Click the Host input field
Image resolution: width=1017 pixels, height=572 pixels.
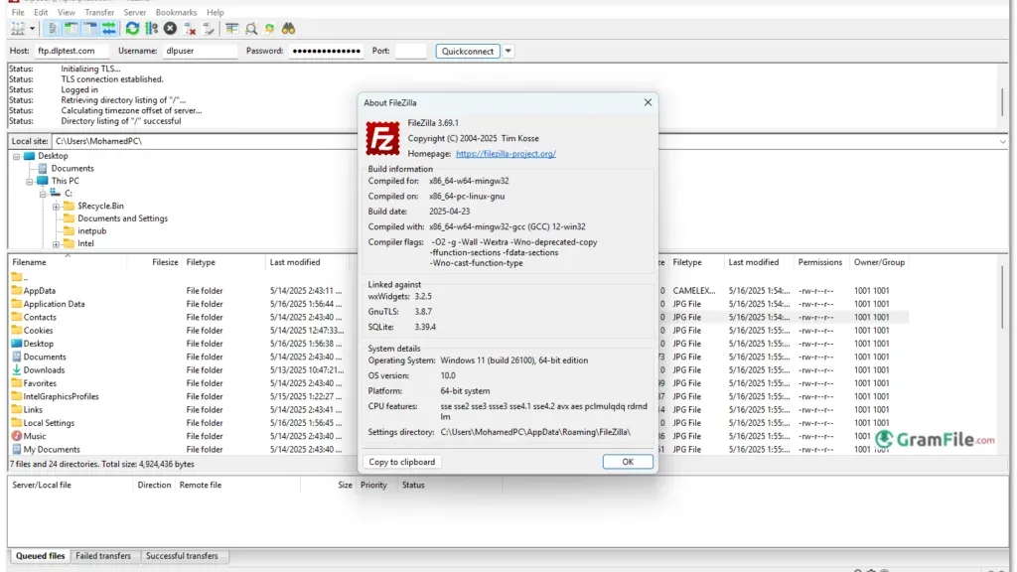click(x=71, y=51)
